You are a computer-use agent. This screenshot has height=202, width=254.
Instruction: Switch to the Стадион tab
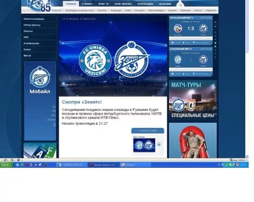click(87, 4)
